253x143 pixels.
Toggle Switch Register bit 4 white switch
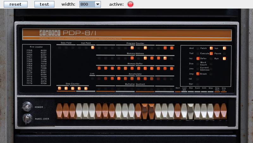(125, 111)
